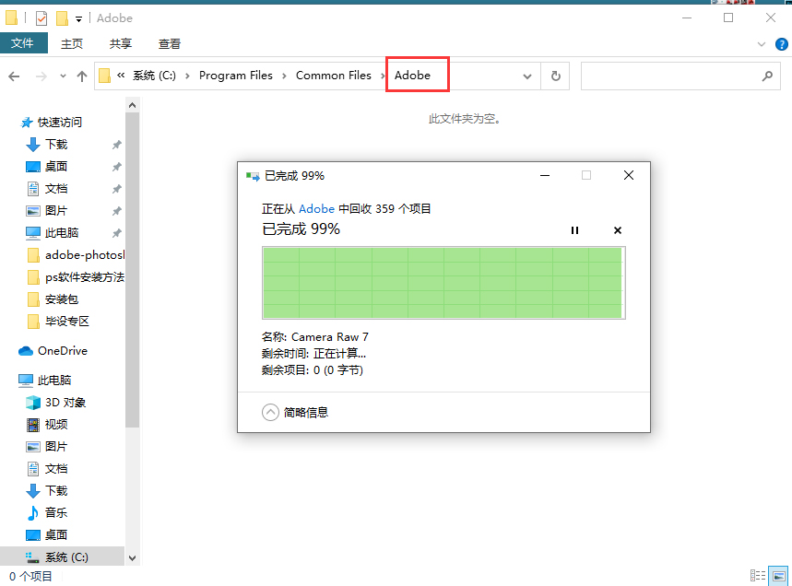This screenshot has width=792, height=586.
Task: Open the 文件 ribbon tab
Action: click(23, 43)
